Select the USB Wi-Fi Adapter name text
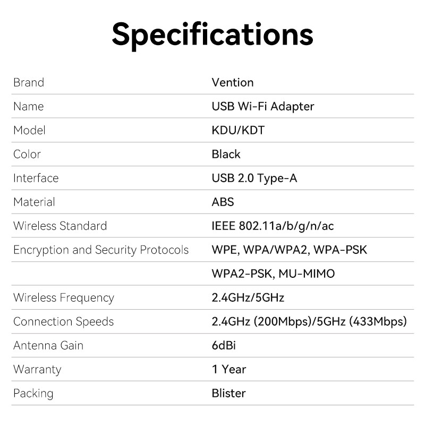The image size is (425, 425). 263,106
